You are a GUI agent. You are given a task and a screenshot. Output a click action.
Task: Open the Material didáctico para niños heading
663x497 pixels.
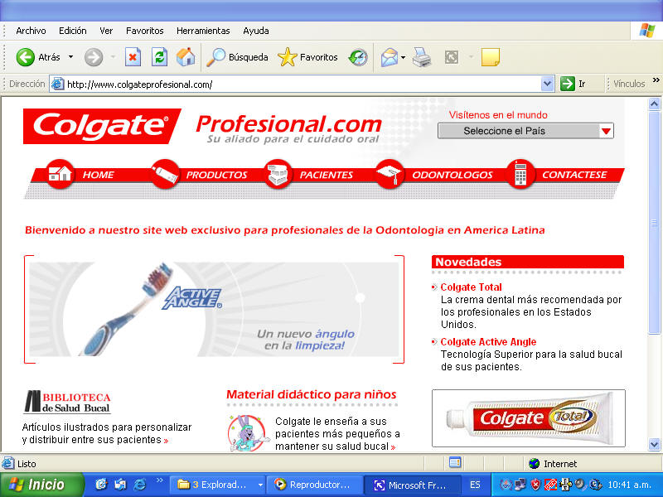pos(312,395)
